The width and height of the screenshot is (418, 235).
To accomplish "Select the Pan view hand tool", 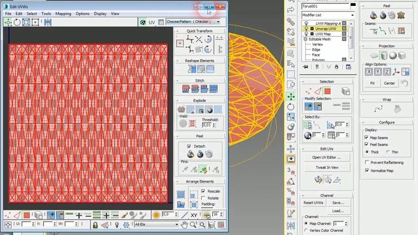I will [184, 225].
